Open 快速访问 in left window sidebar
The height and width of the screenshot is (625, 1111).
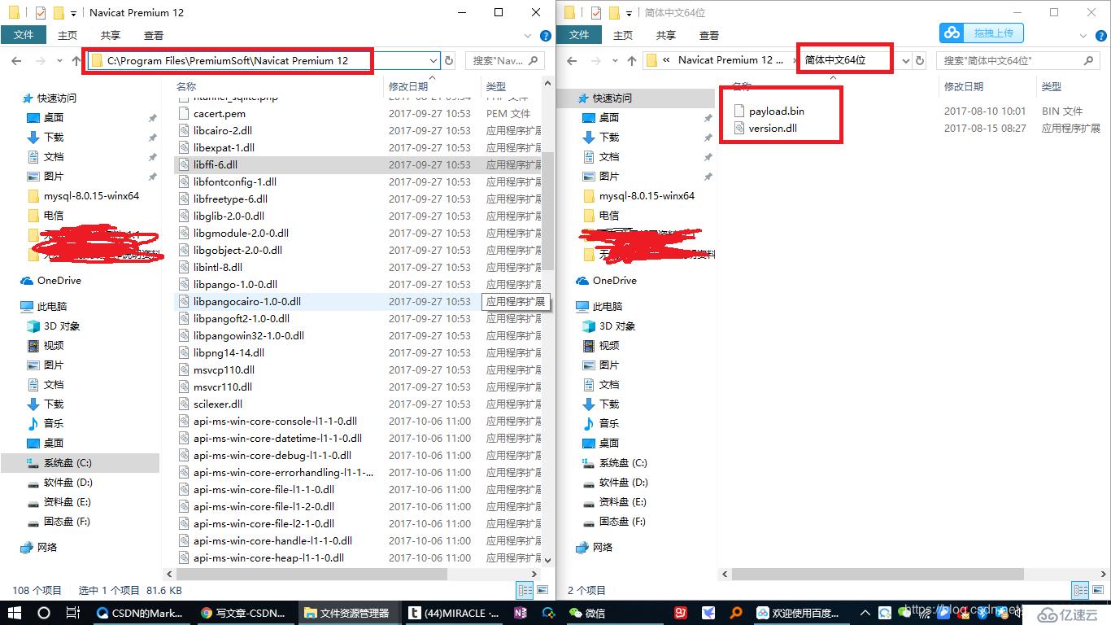55,98
